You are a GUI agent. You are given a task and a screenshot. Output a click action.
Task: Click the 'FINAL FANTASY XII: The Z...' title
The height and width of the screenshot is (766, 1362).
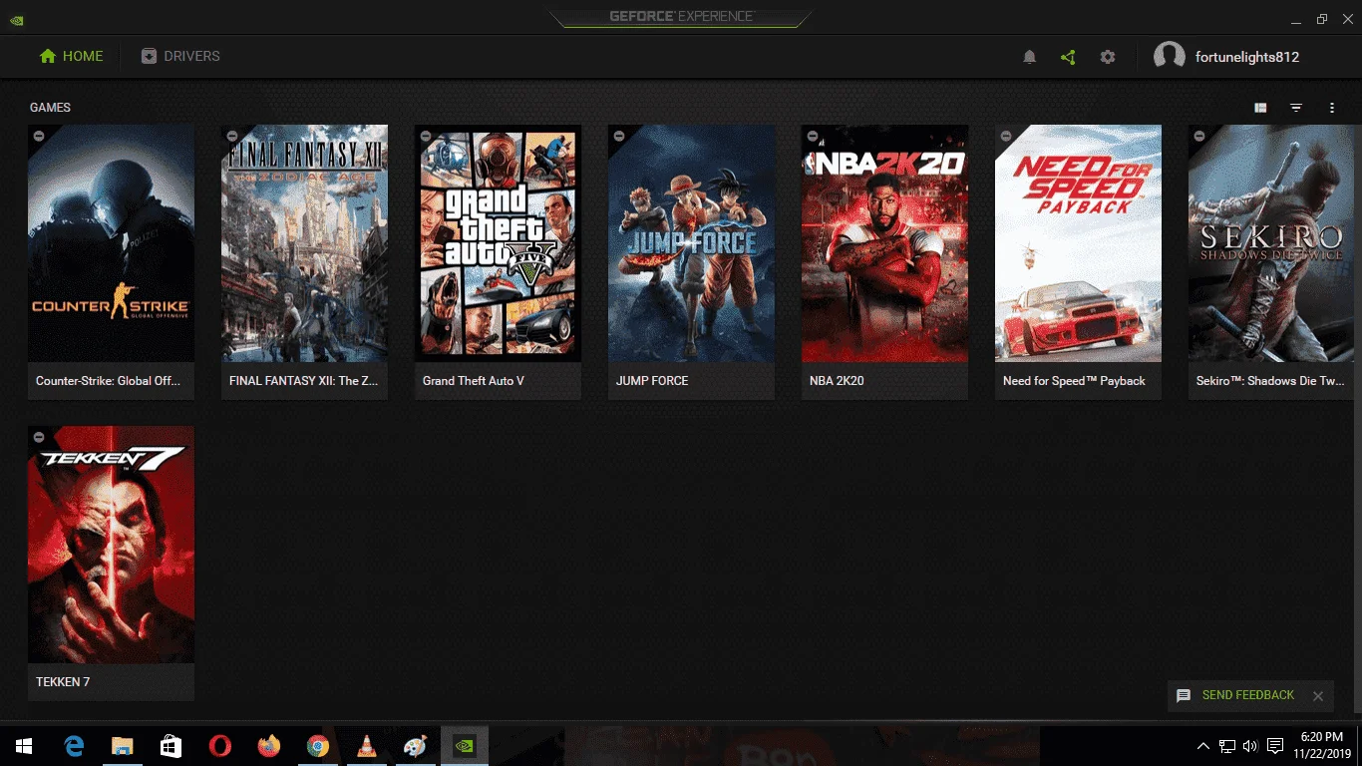pyautogui.click(x=301, y=381)
